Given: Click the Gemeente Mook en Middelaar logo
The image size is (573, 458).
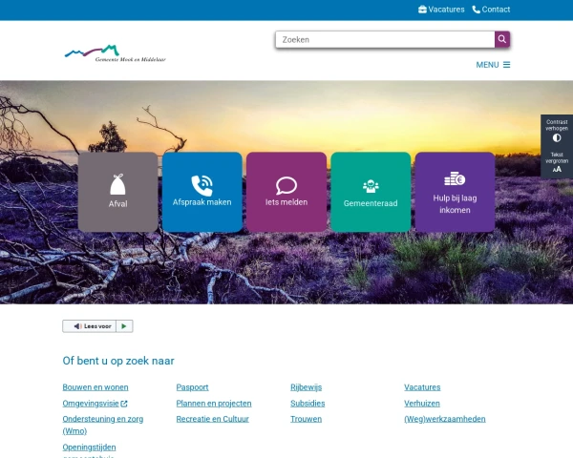Looking at the screenshot, I should click(116, 53).
